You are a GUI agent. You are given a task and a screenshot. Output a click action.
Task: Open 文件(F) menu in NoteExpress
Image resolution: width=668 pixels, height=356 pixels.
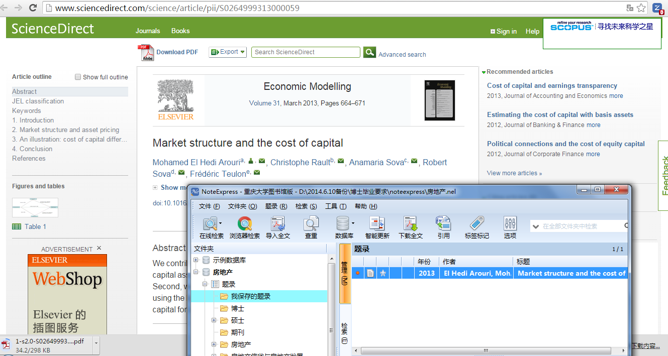[209, 206]
